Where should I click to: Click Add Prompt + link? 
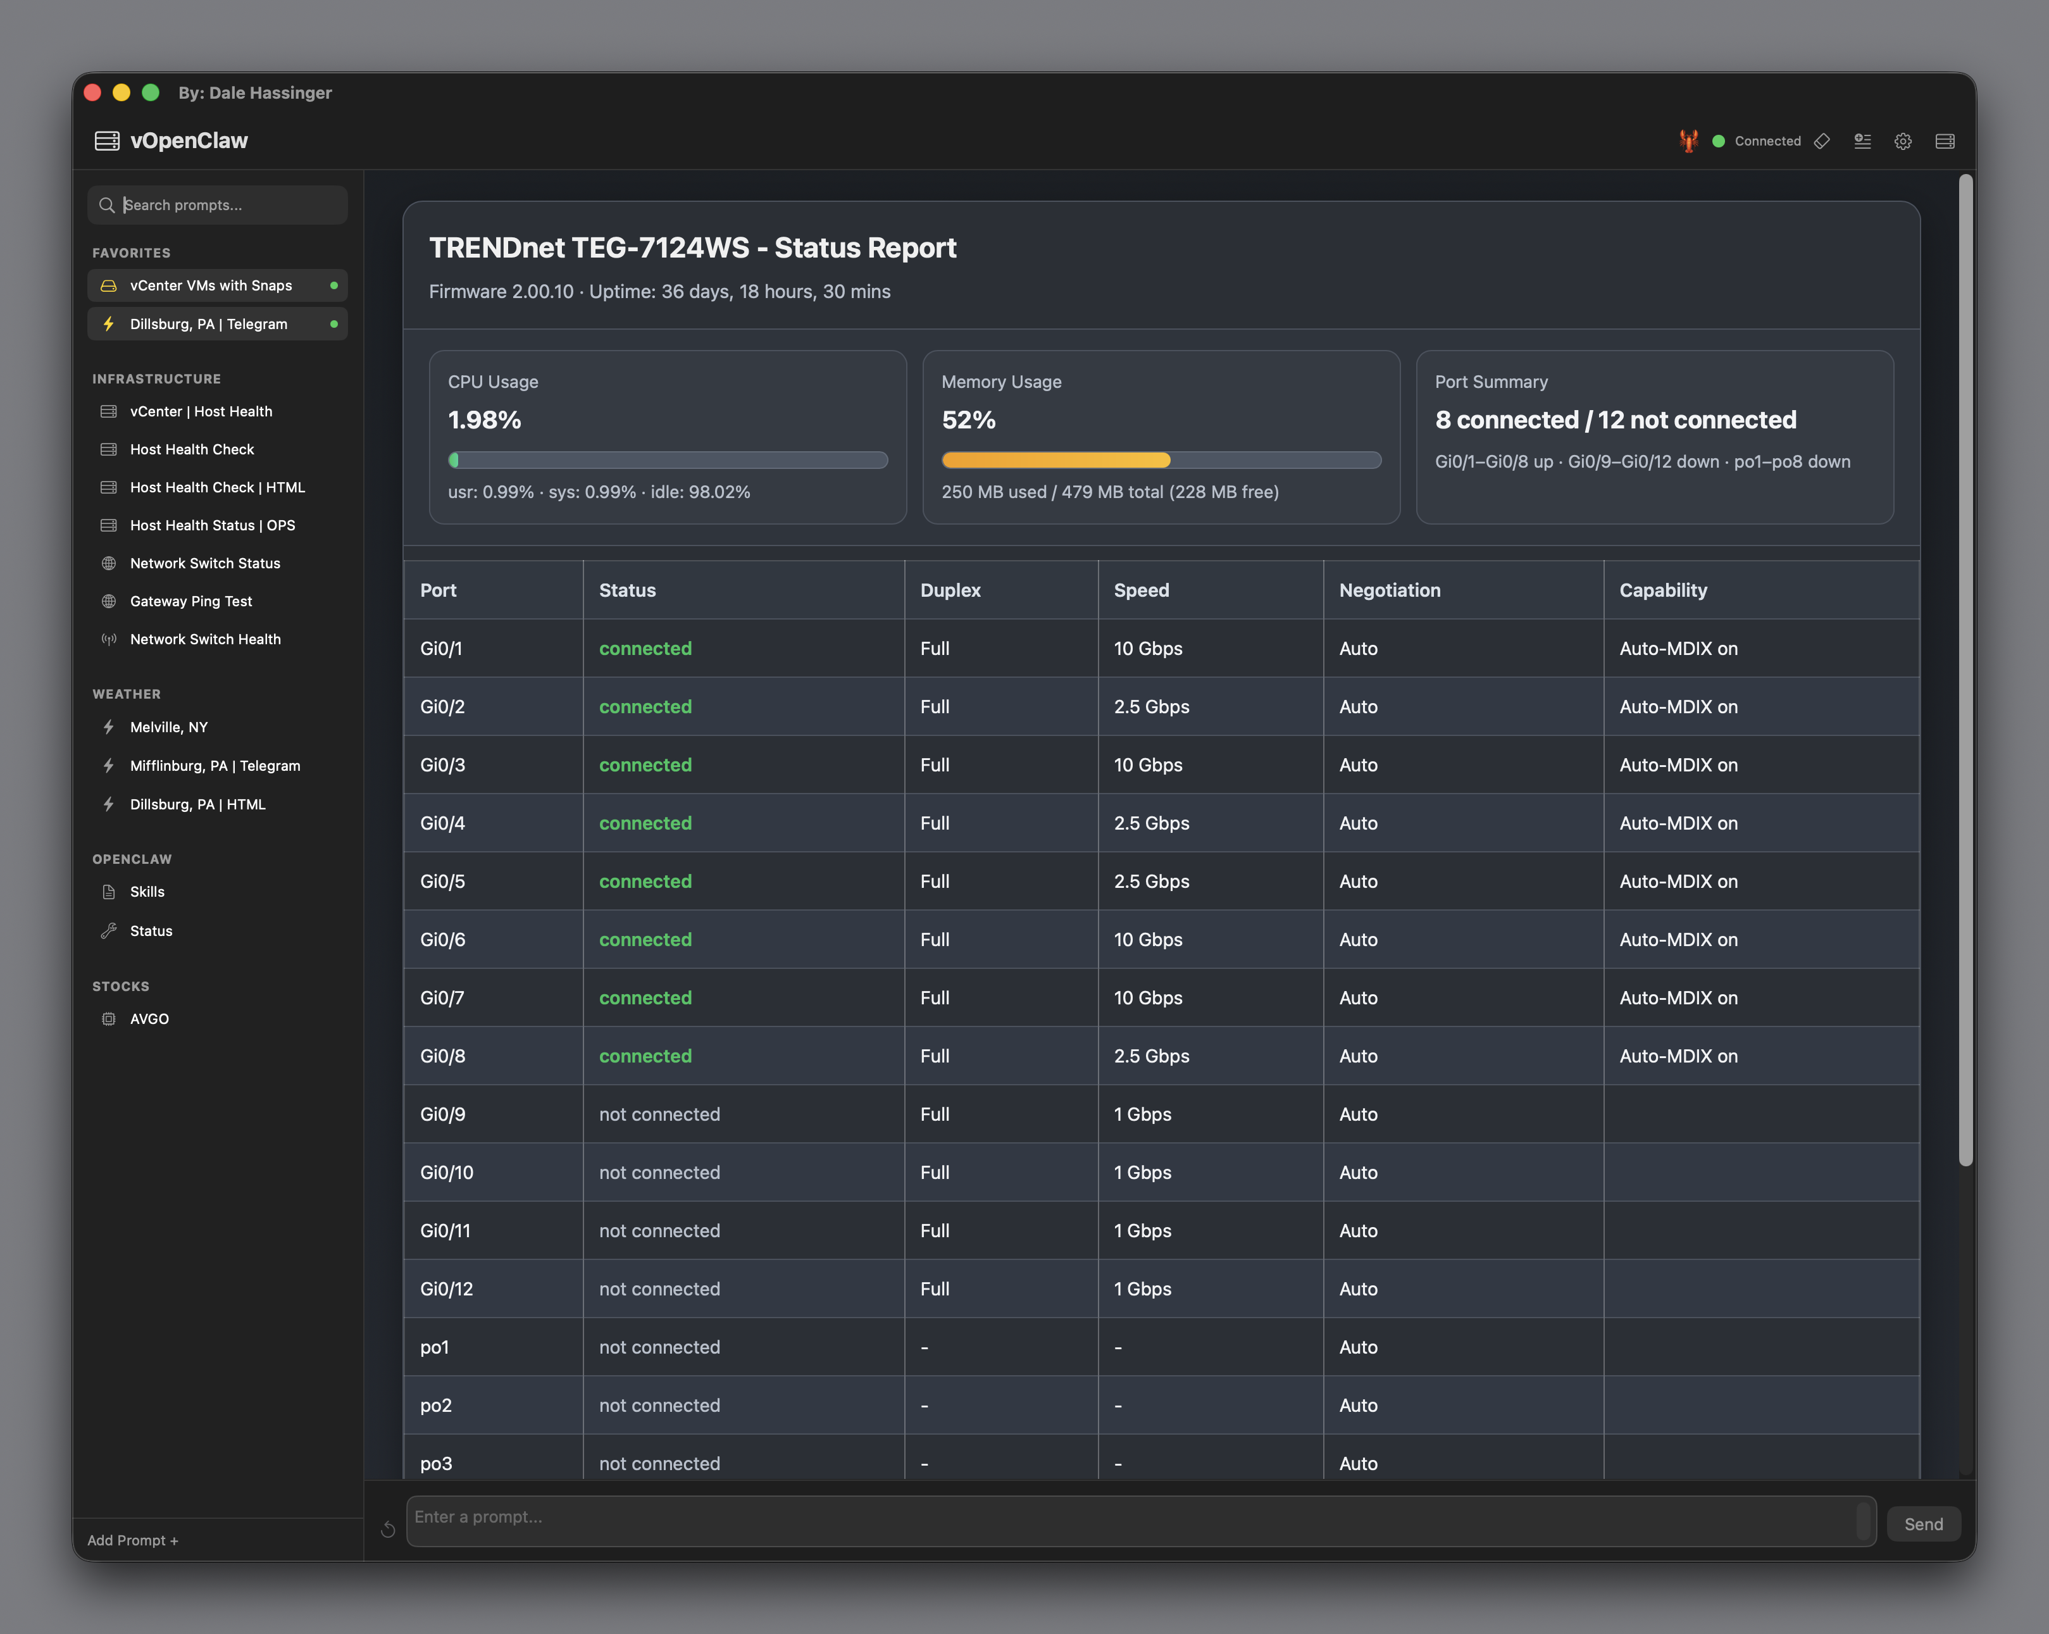coord(133,1540)
